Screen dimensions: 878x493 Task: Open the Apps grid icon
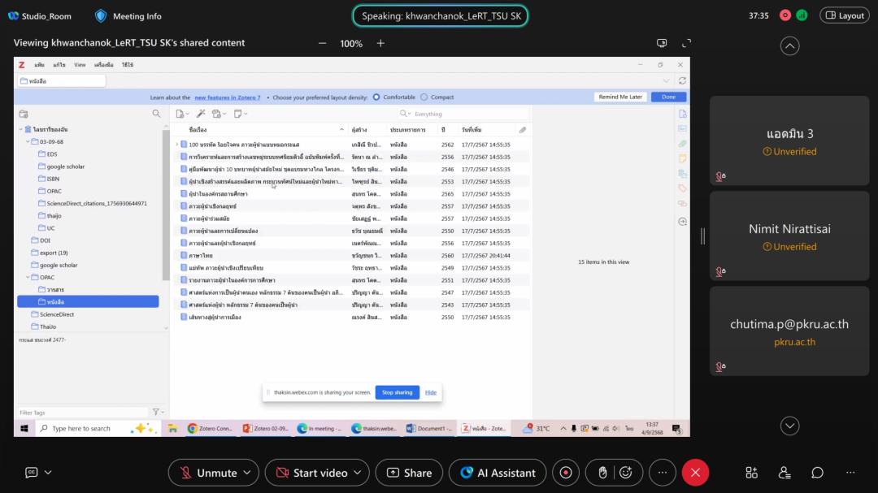752,473
